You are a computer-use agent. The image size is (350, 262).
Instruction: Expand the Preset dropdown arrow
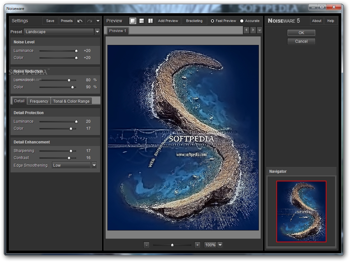point(97,32)
